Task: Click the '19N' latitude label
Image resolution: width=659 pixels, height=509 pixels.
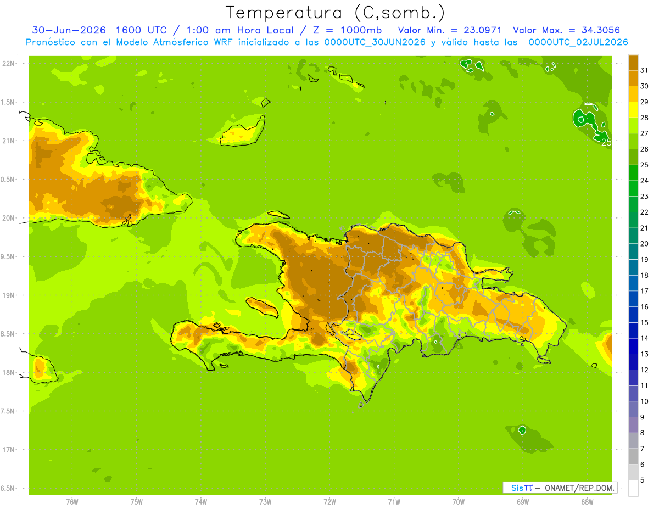Action: click(8, 295)
